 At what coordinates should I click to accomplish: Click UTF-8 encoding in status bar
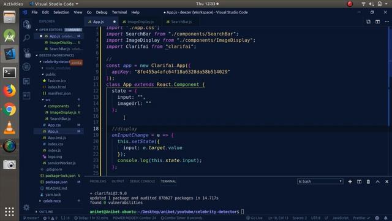tap(315, 218)
